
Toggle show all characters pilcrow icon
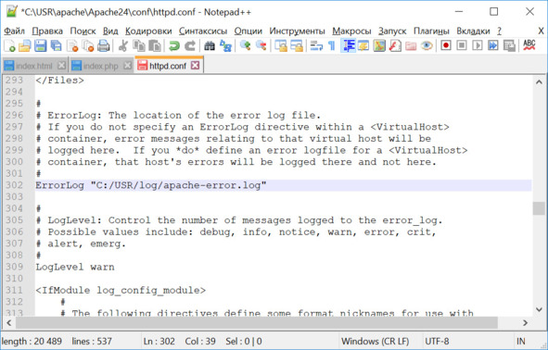point(332,45)
